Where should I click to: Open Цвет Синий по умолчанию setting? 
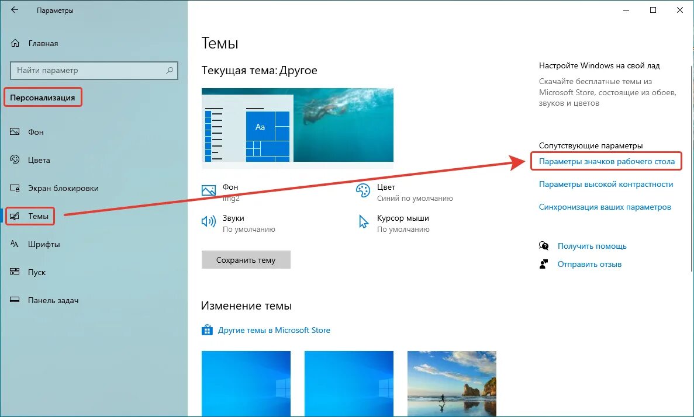click(405, 192)
